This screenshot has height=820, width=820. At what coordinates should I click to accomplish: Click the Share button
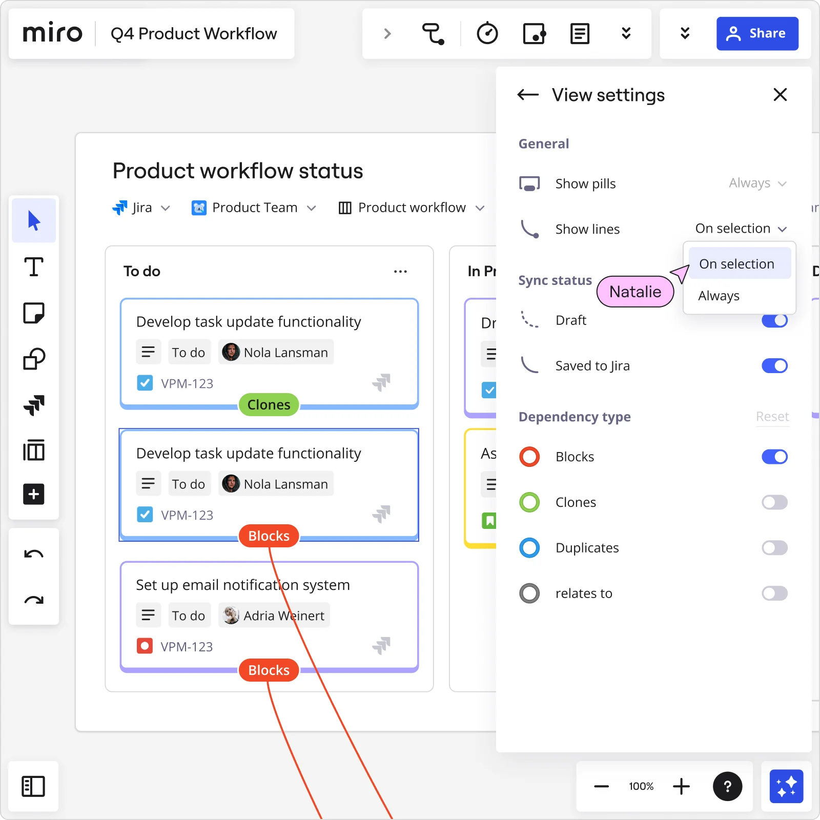(x=757, y=34)
